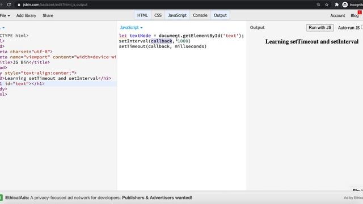Click the 'Learning setTimeout and setInterval' output heading
This screenshot has height=204, width=363.
click(312, 41)
